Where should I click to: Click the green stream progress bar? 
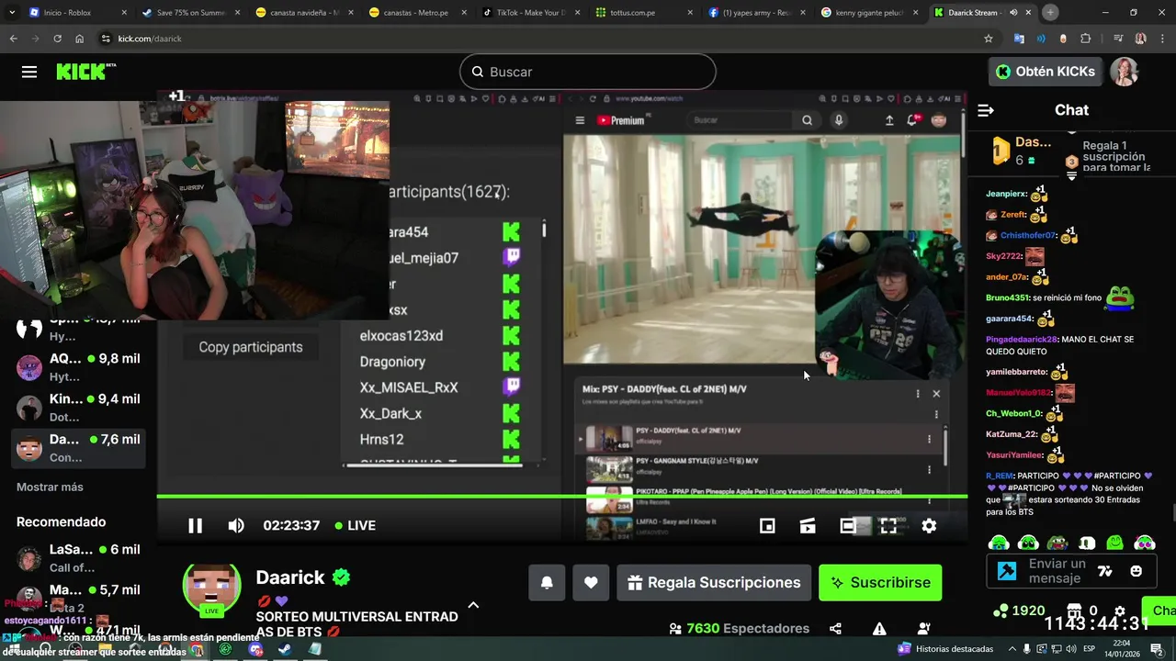point(561,497)
